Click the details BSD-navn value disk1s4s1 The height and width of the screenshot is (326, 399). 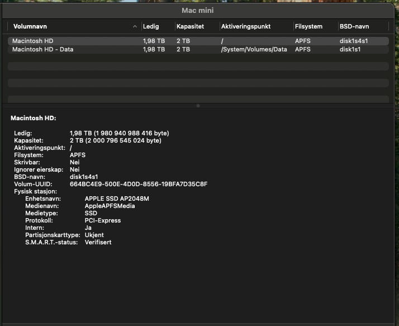click(x=84, y=177)
